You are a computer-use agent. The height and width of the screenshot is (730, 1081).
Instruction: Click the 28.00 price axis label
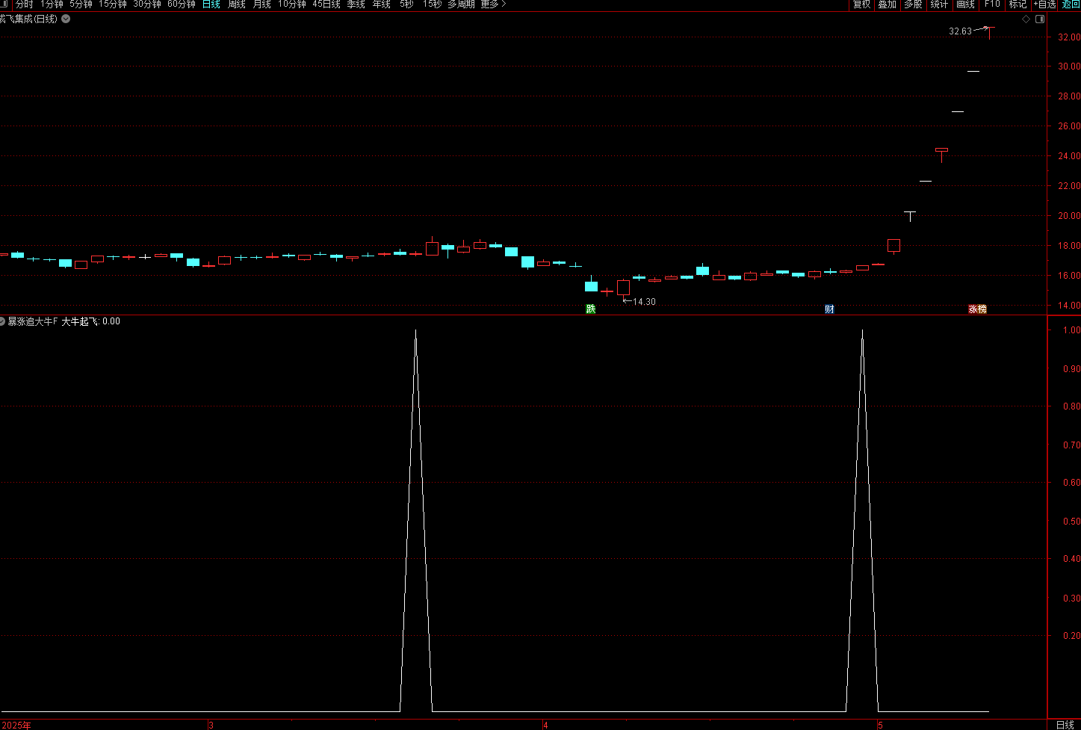pos(1069,96)
